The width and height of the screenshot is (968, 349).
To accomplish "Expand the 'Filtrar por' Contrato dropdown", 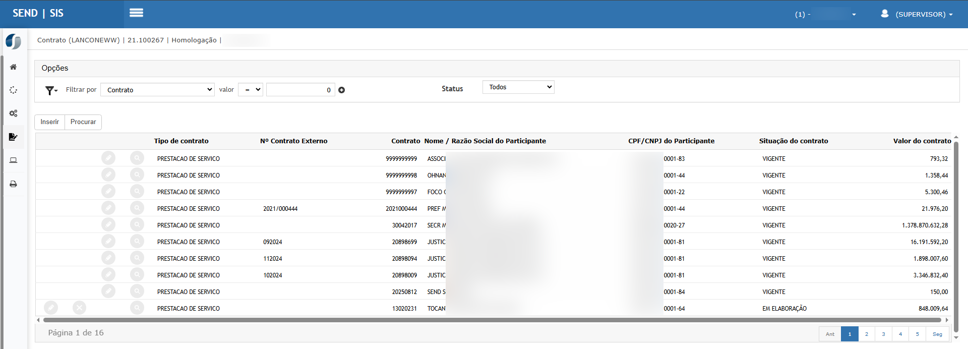I will (158, 90).
